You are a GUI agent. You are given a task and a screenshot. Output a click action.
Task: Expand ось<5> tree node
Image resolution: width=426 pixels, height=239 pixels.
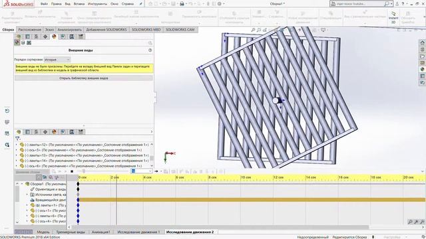[16, 150]
